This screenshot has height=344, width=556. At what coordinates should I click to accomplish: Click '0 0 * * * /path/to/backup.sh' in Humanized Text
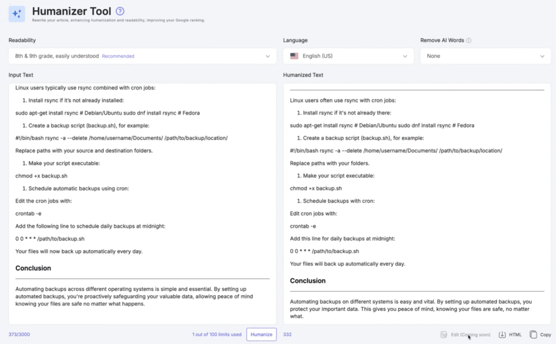[324, 251]
